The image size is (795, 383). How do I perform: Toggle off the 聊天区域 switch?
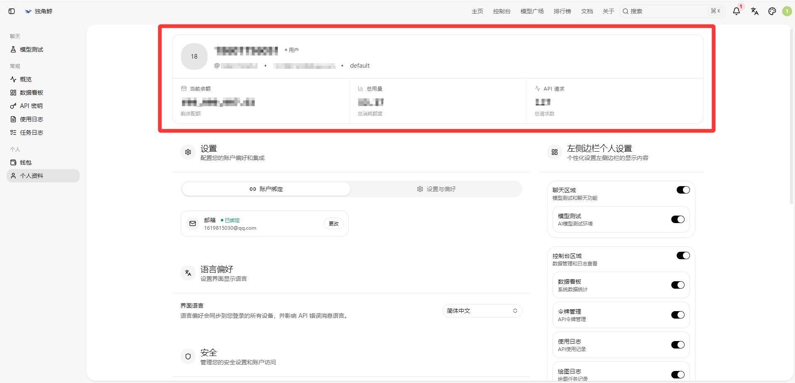click(x=683, y=190)
